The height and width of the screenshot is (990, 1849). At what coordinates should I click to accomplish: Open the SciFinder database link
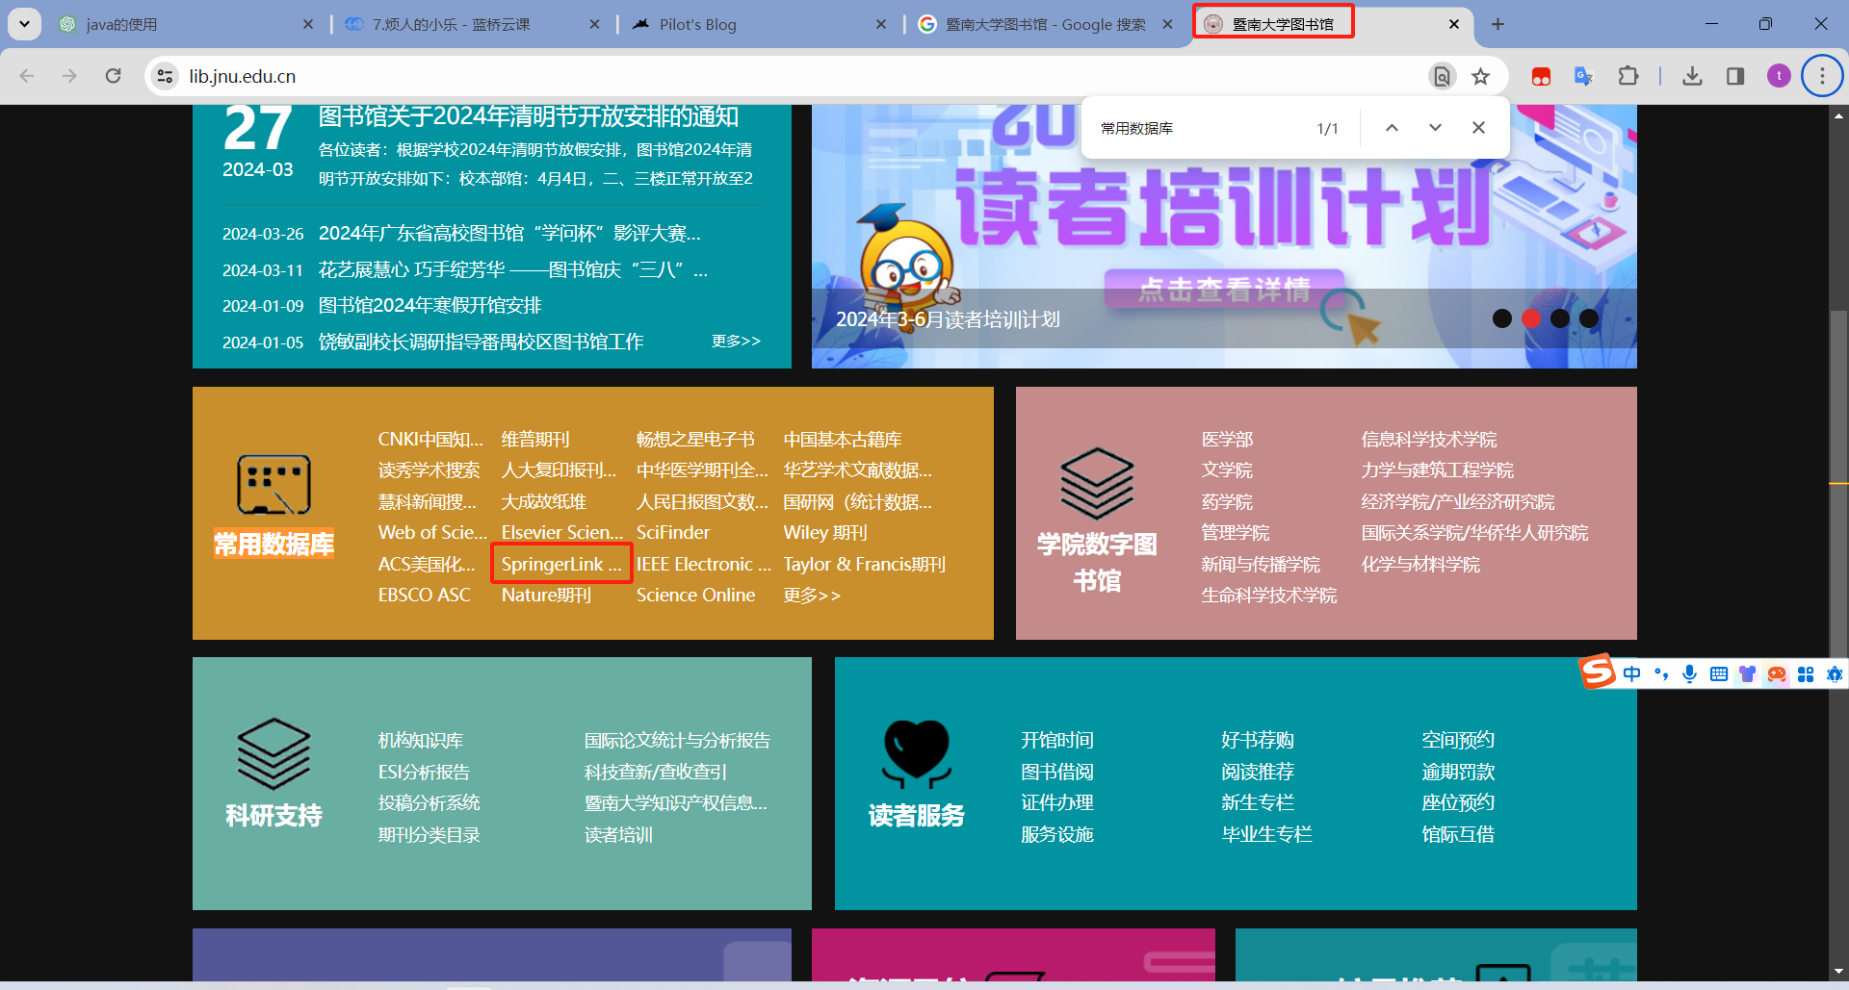click(x=672, y=532)
